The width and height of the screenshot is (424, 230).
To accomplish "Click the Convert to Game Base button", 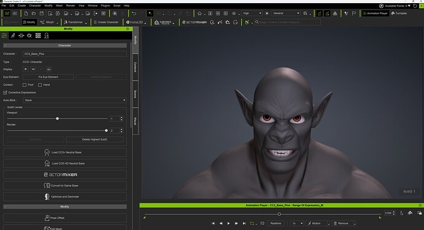I will (x=65, y=186).
